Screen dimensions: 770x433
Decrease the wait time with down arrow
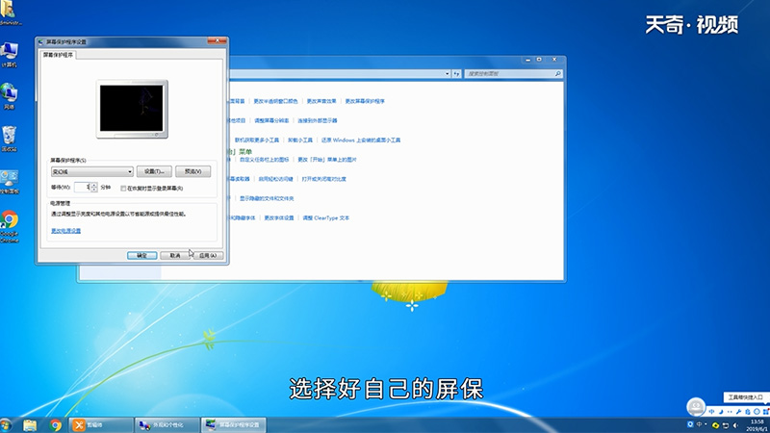click(x=93, y=190)
